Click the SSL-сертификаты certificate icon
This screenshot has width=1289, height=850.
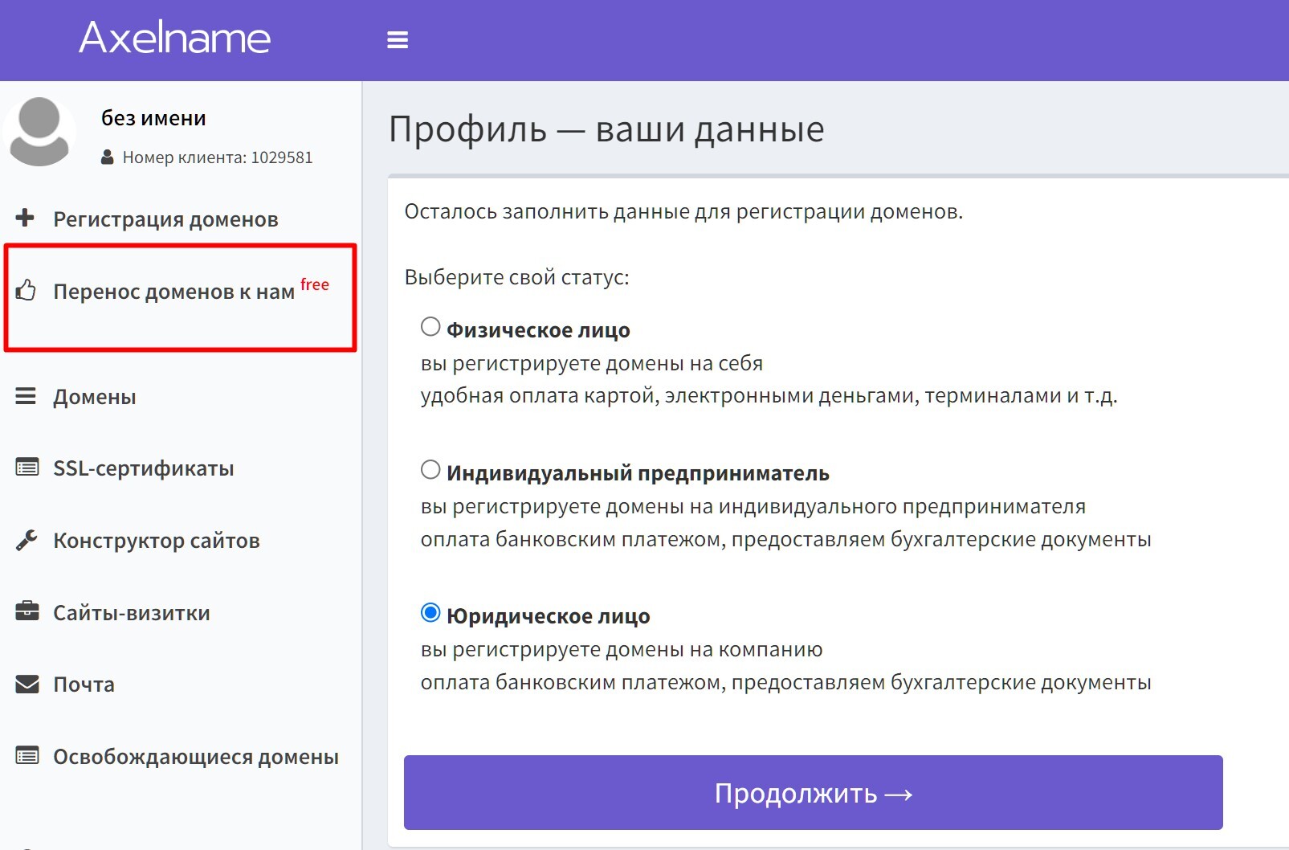[x=27, y=468]
